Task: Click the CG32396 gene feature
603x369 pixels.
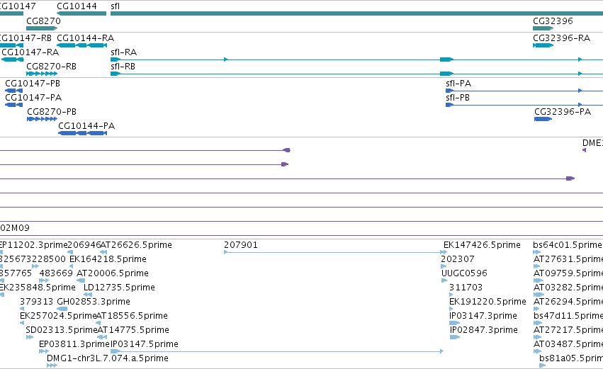Action: coord(543,28)
